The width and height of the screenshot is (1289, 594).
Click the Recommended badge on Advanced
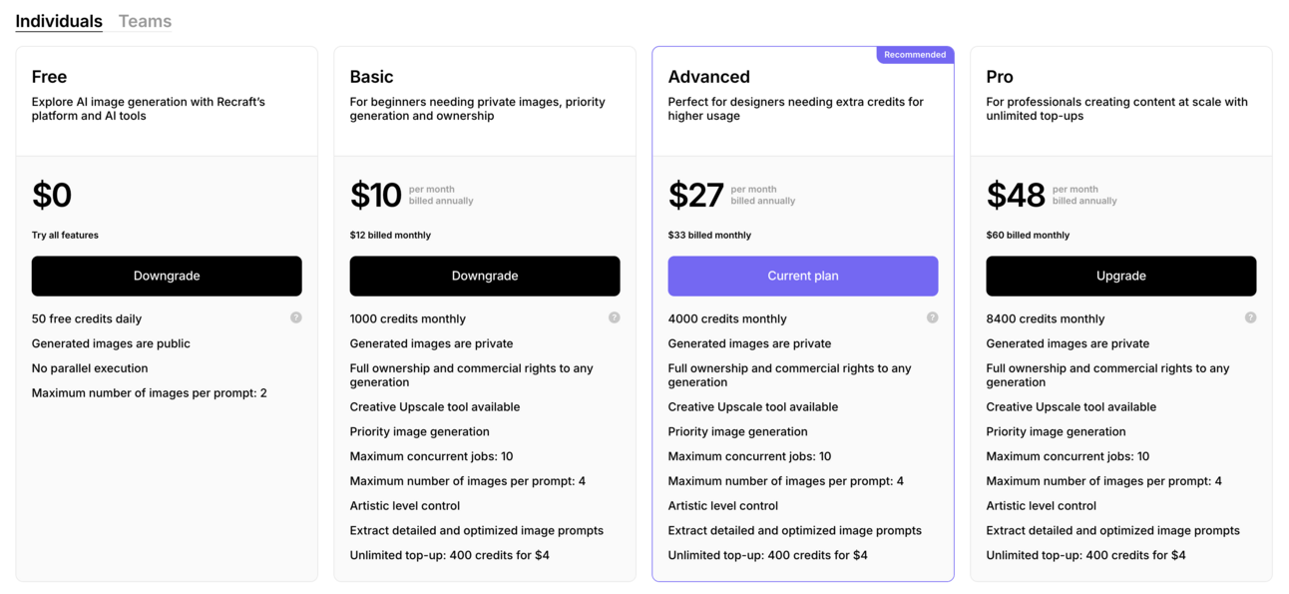(915, 55)
